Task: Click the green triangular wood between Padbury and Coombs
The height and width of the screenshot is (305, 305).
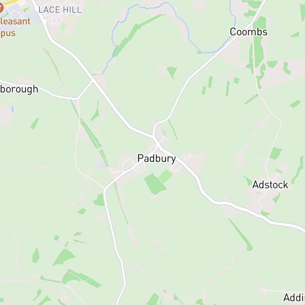Action: tap(172, 72)
